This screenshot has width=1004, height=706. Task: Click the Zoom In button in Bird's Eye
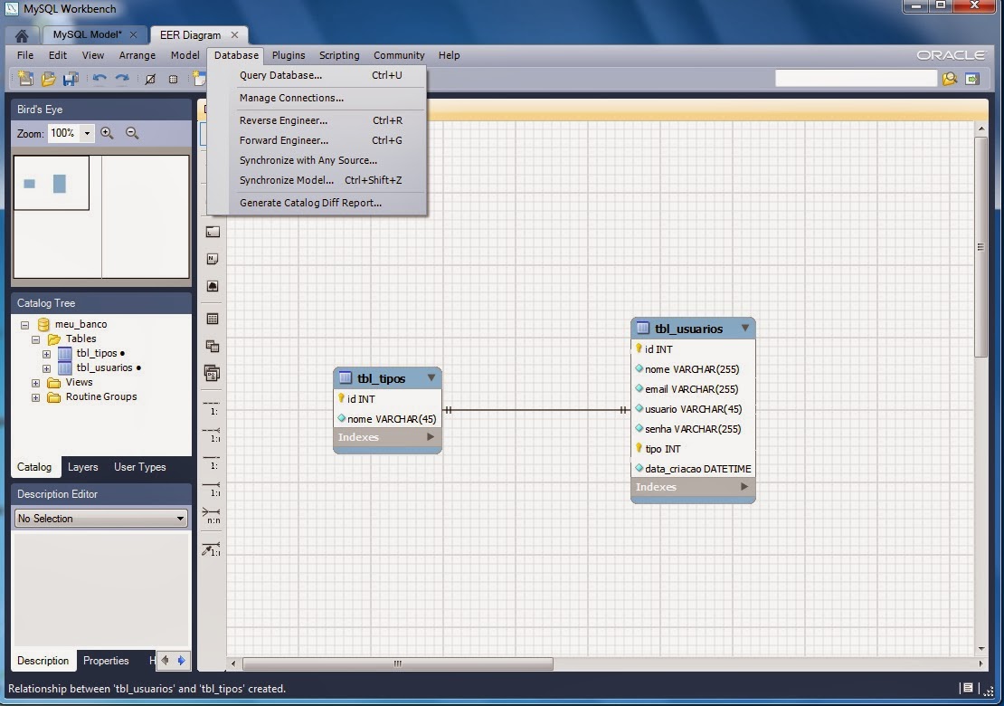(108, 132)
